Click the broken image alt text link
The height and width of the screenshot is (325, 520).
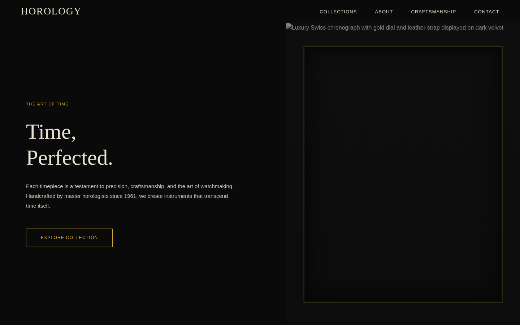coord(397,27)
